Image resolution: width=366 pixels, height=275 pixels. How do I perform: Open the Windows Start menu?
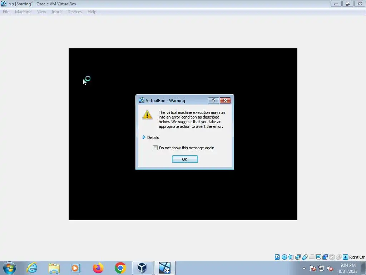10,268
